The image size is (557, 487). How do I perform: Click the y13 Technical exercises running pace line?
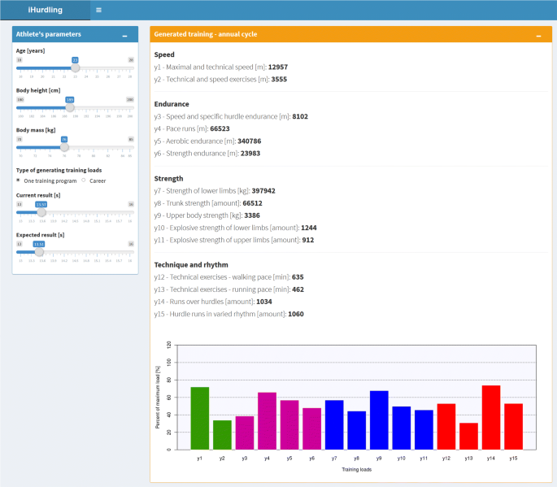[228, 289]
